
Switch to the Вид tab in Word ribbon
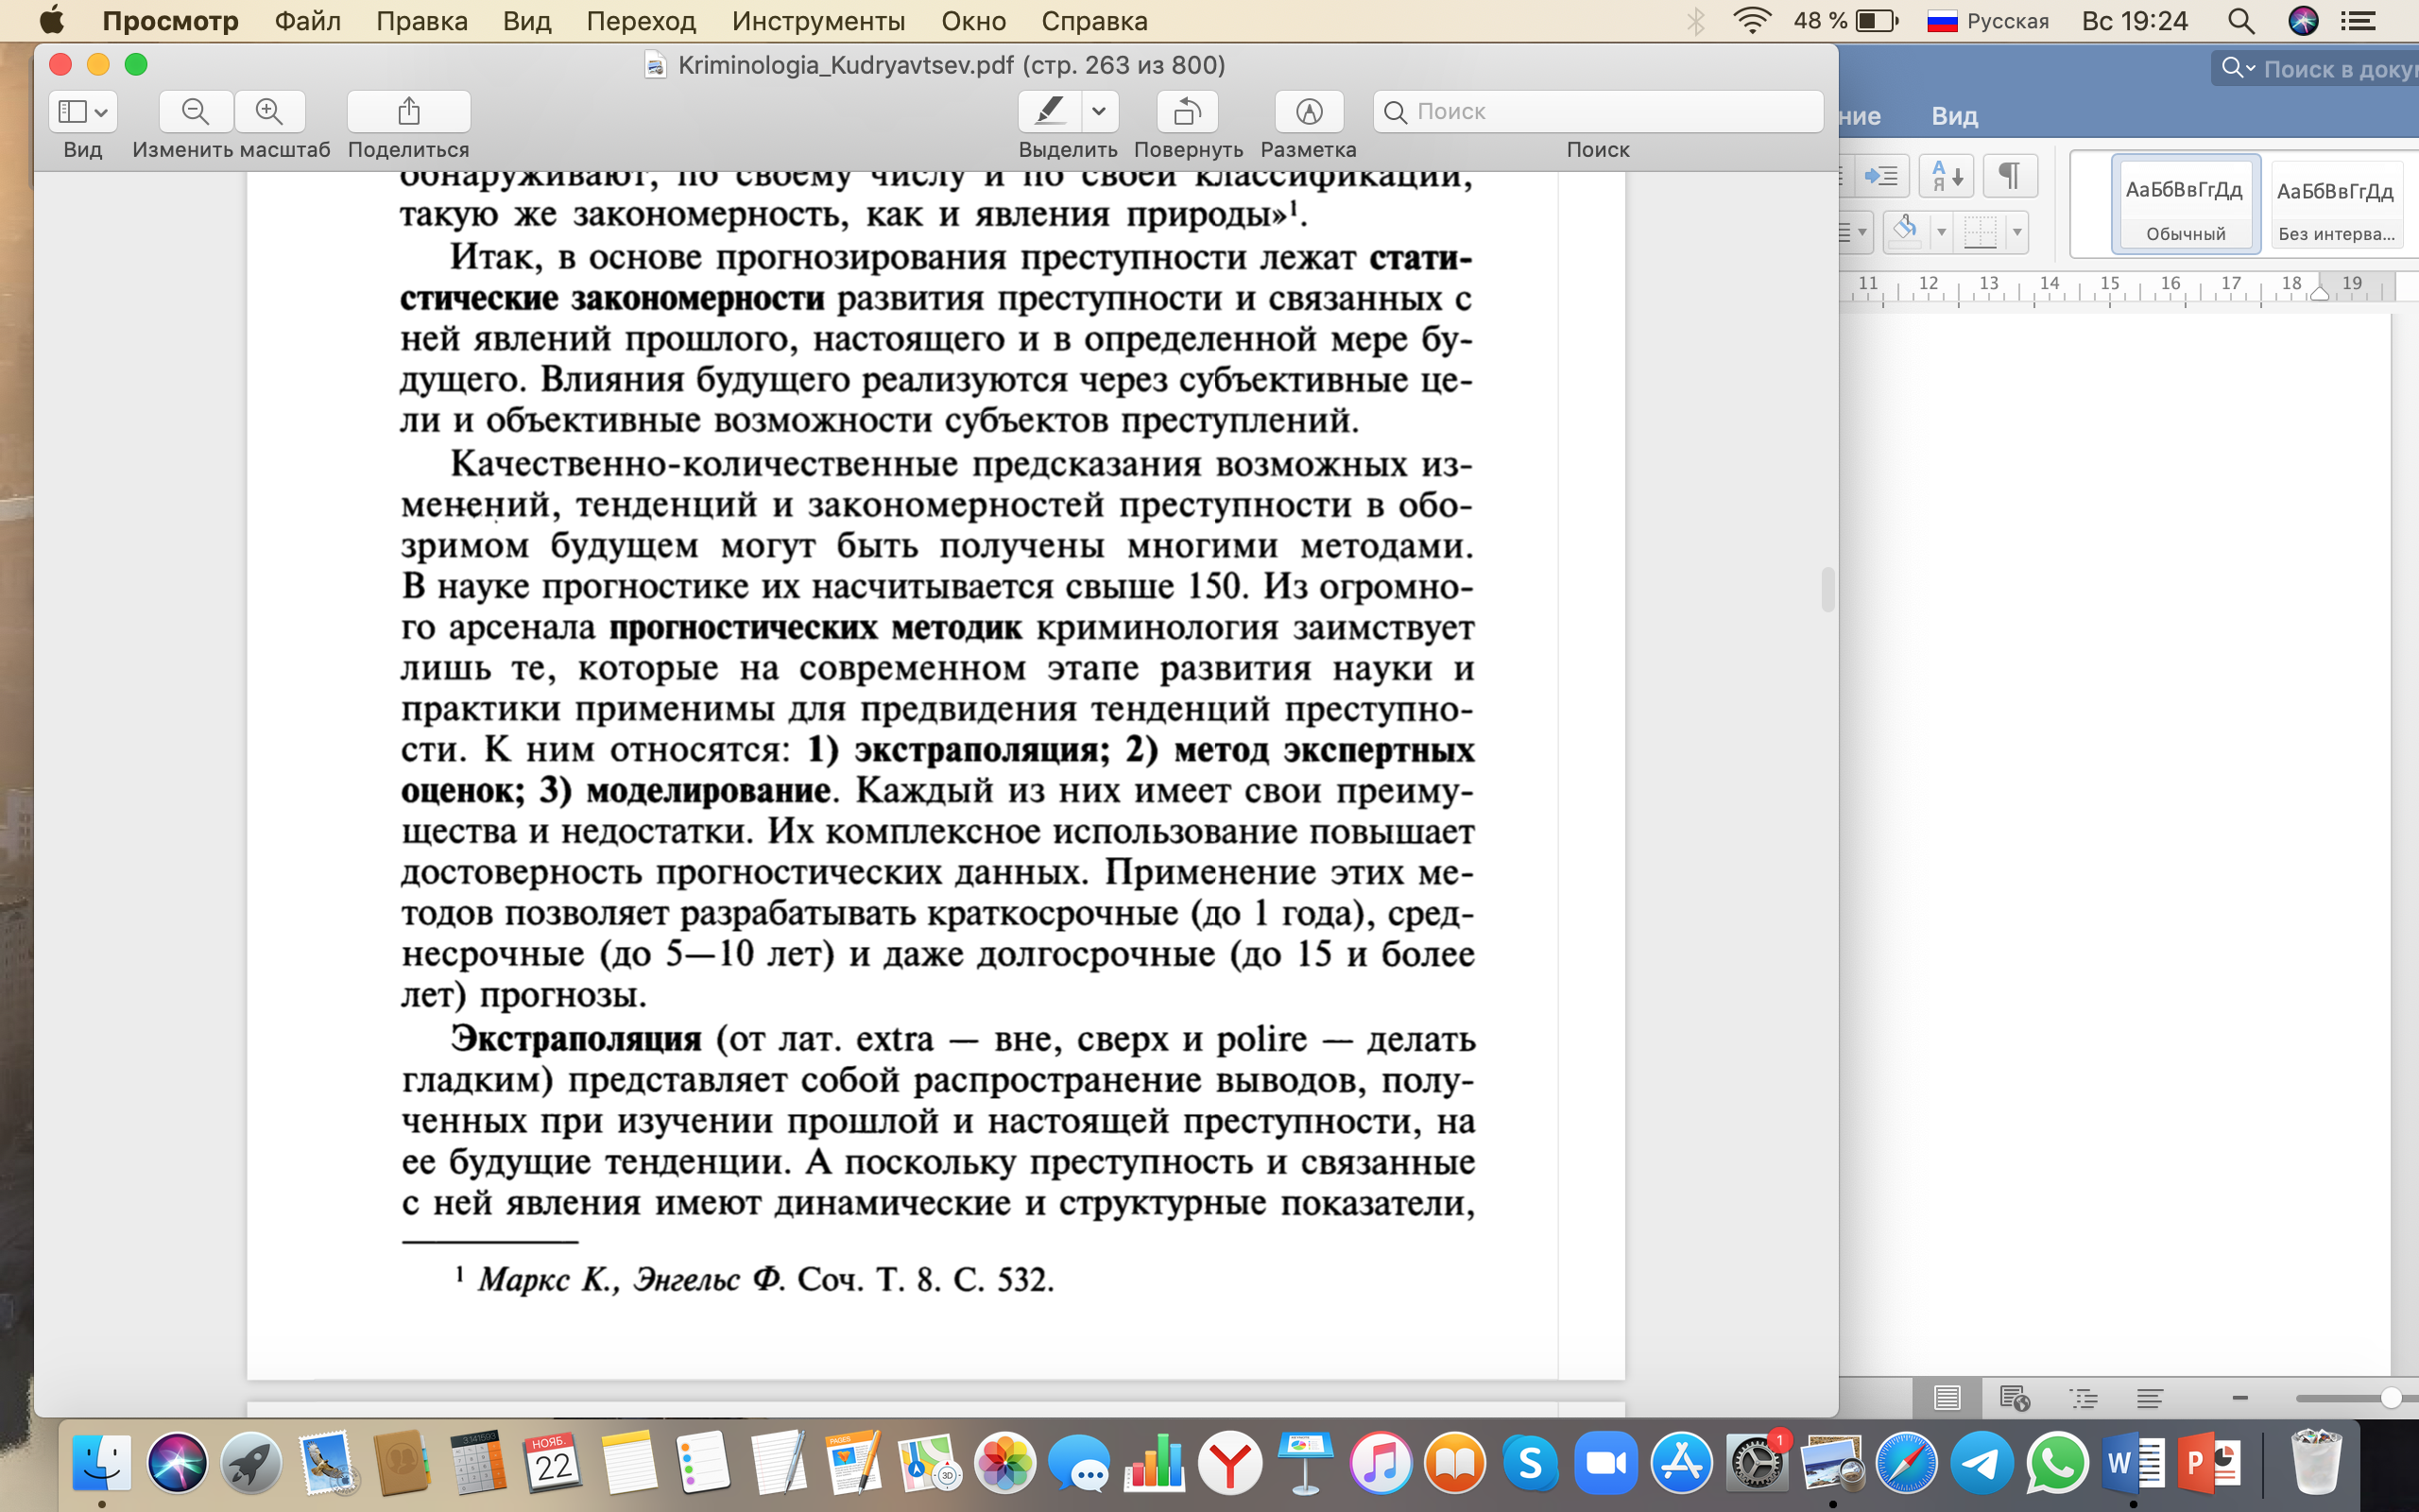coord(1954,116)
